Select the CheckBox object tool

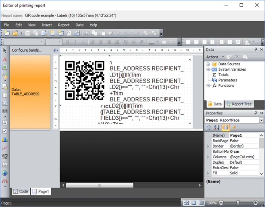pos(5,131)
